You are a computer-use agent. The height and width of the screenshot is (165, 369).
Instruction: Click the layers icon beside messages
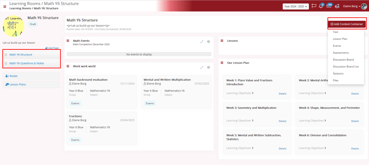click(337, 6)
